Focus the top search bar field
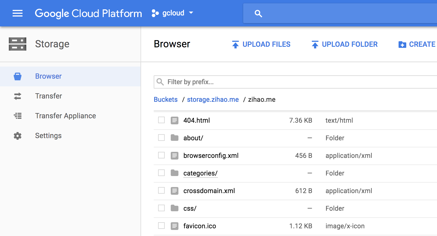Viewport: 437px width, 236px height. coord(340,13)
